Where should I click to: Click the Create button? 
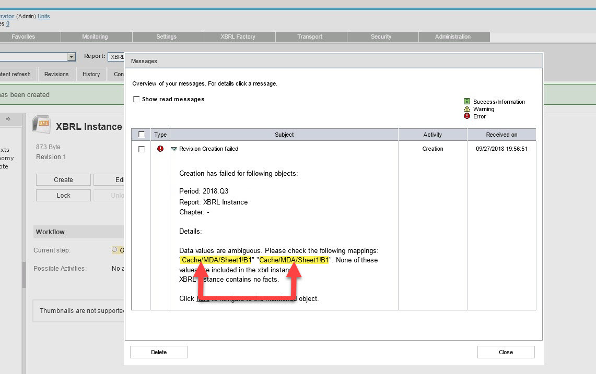click(64, 179)
